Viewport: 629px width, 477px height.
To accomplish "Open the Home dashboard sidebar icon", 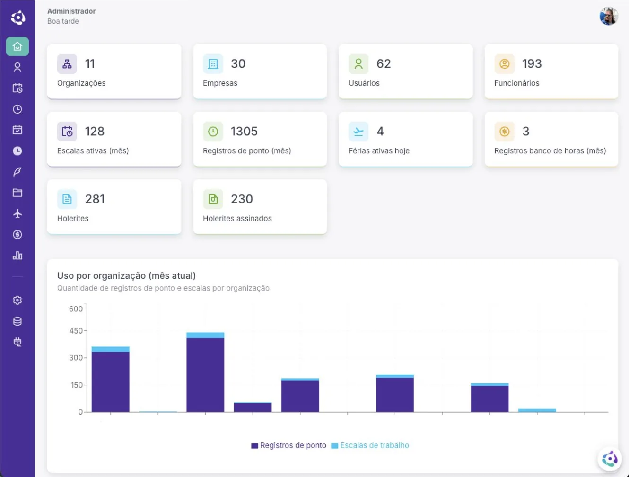I will click(17, 46).
